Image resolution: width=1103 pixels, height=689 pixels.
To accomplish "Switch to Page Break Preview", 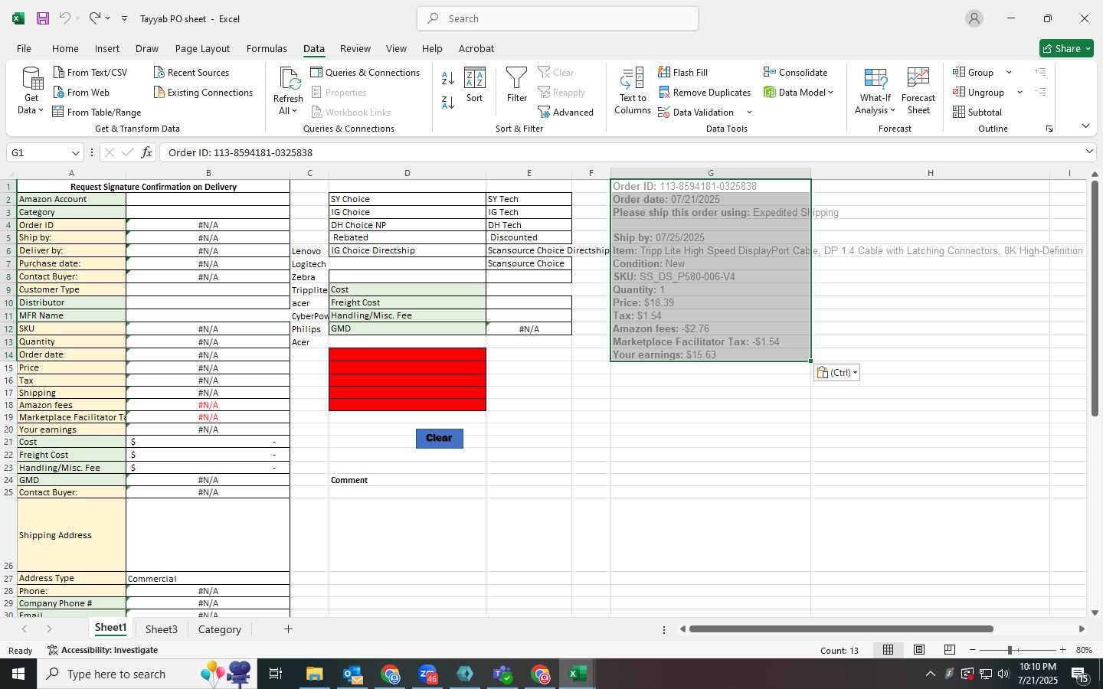I will pos(949,650).
